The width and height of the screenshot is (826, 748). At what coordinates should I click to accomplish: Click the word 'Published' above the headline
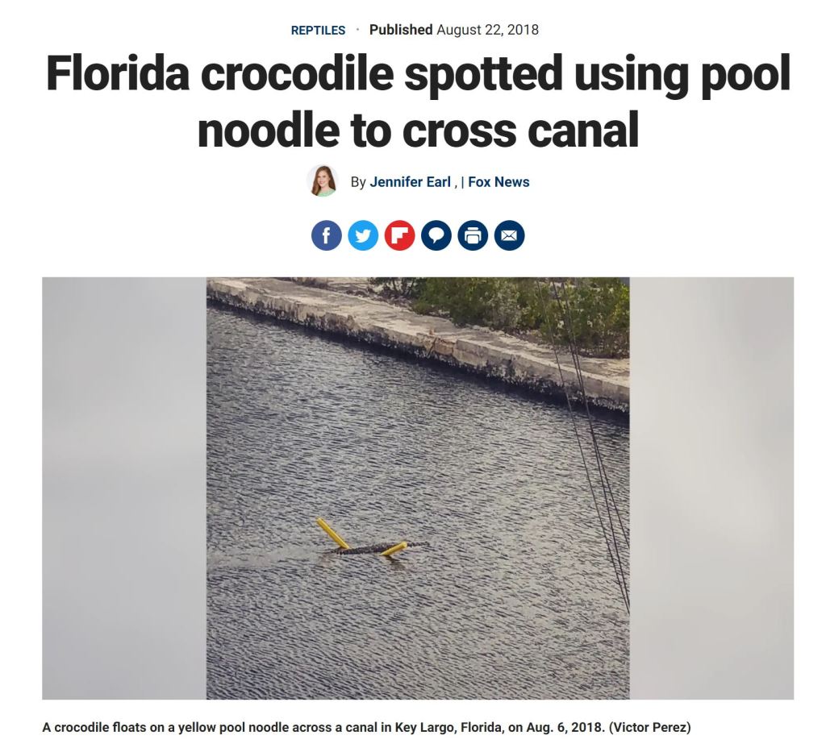[x=401, y=30]
